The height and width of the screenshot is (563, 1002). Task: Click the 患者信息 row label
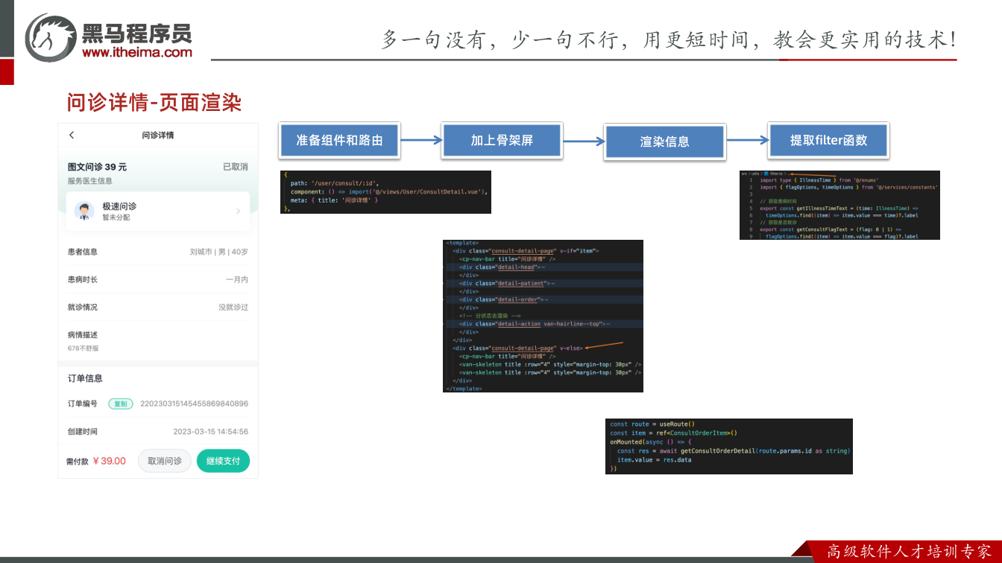click(x=83, y=252)
